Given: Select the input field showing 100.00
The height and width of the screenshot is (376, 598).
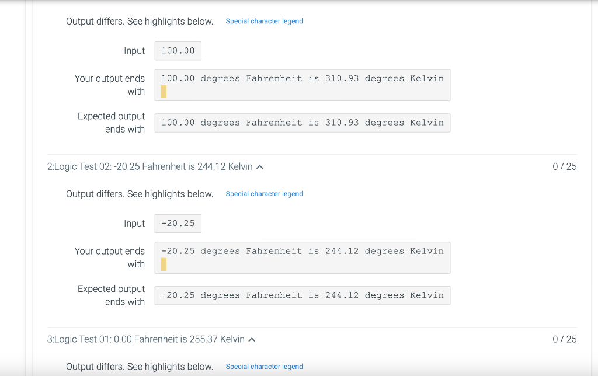Looking at the screenshot, I should tap(178, 51).
